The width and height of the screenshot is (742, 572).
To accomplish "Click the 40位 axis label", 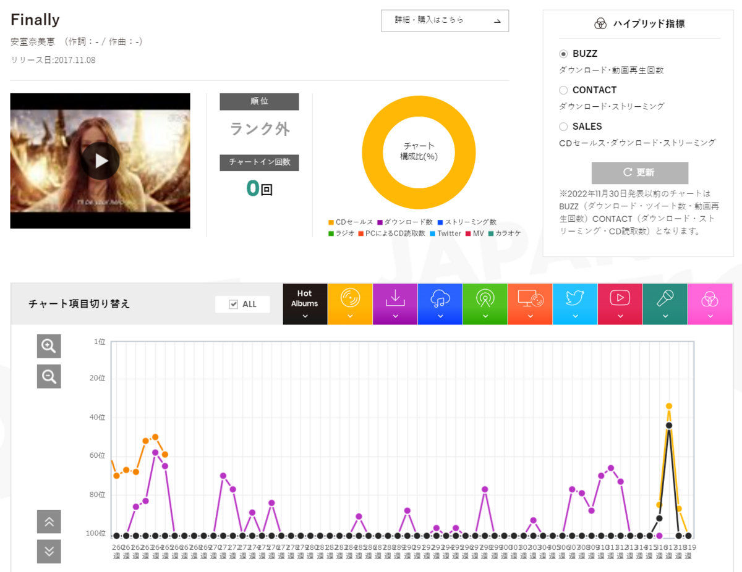I will point(98,418).
